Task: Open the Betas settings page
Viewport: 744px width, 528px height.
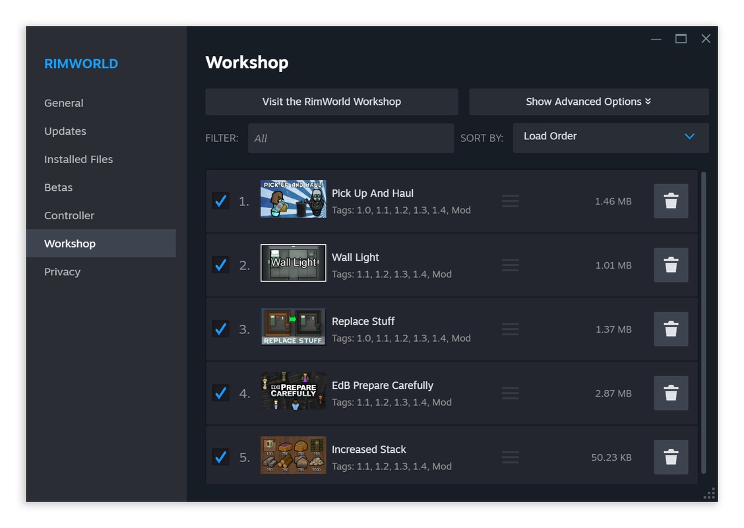Action: pyautogui.click(x=58, y=187)
